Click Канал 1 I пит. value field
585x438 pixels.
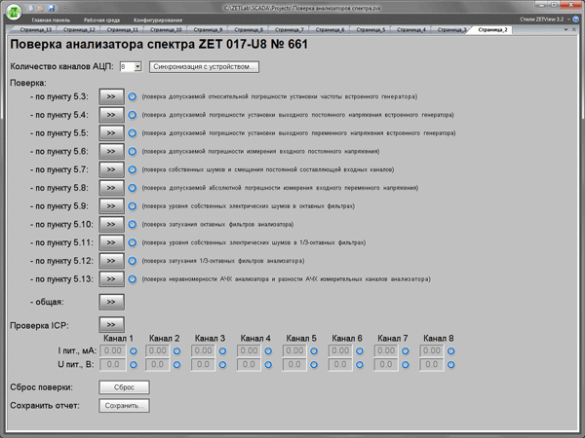point(113,350)
